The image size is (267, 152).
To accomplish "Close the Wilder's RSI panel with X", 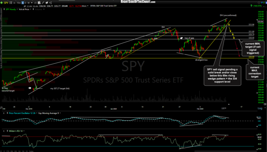I will tap(4, 131).
